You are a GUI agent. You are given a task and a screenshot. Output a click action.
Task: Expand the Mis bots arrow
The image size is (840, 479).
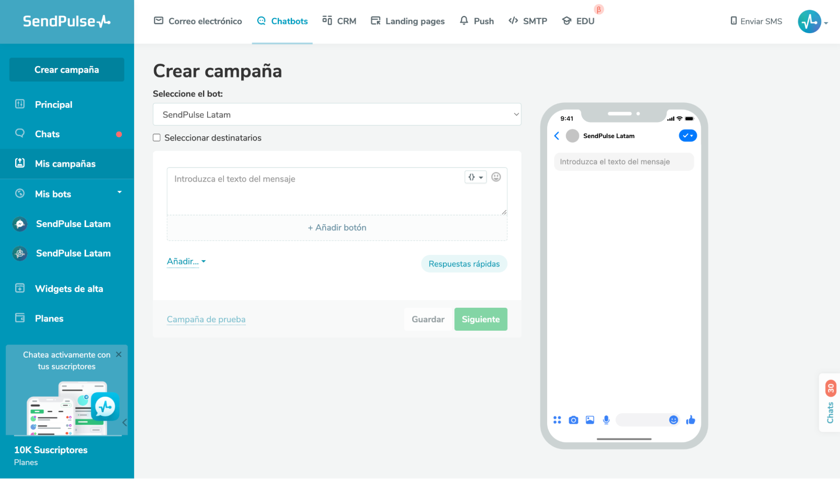tap(119, 192)
